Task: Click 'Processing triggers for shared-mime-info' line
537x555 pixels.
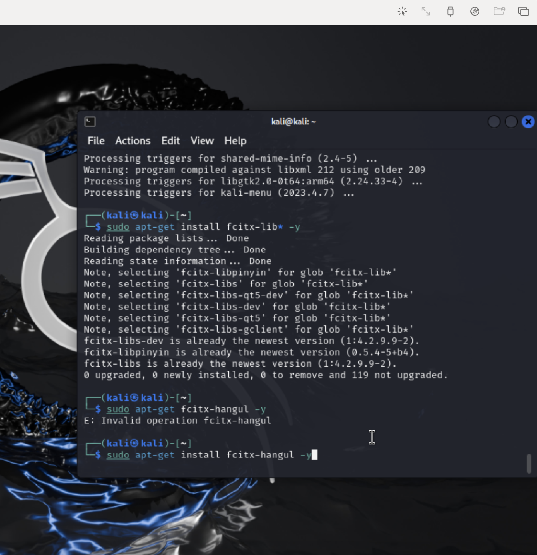Action: (230, 158)
